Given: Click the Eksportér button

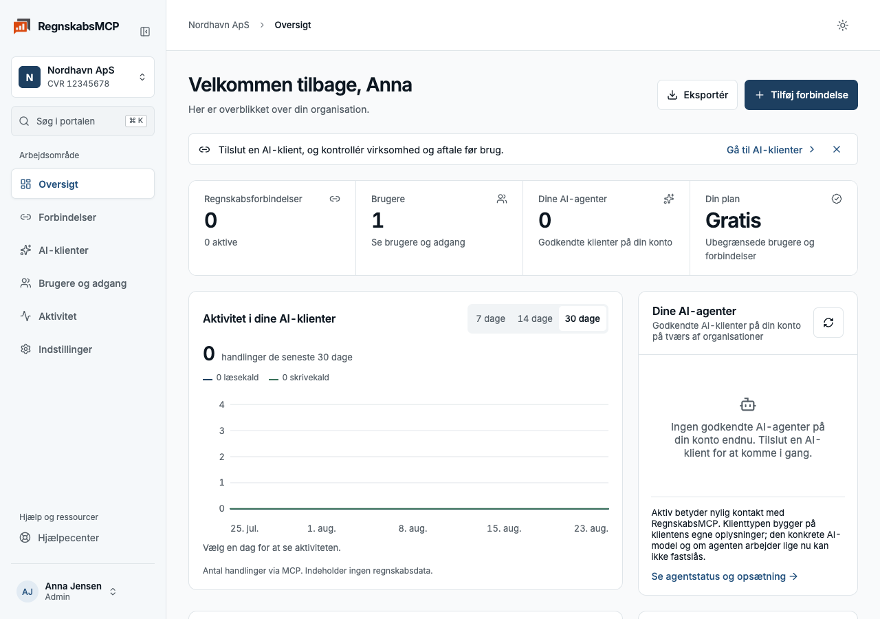Looking at the screenshot, I should tap(697, 95).
